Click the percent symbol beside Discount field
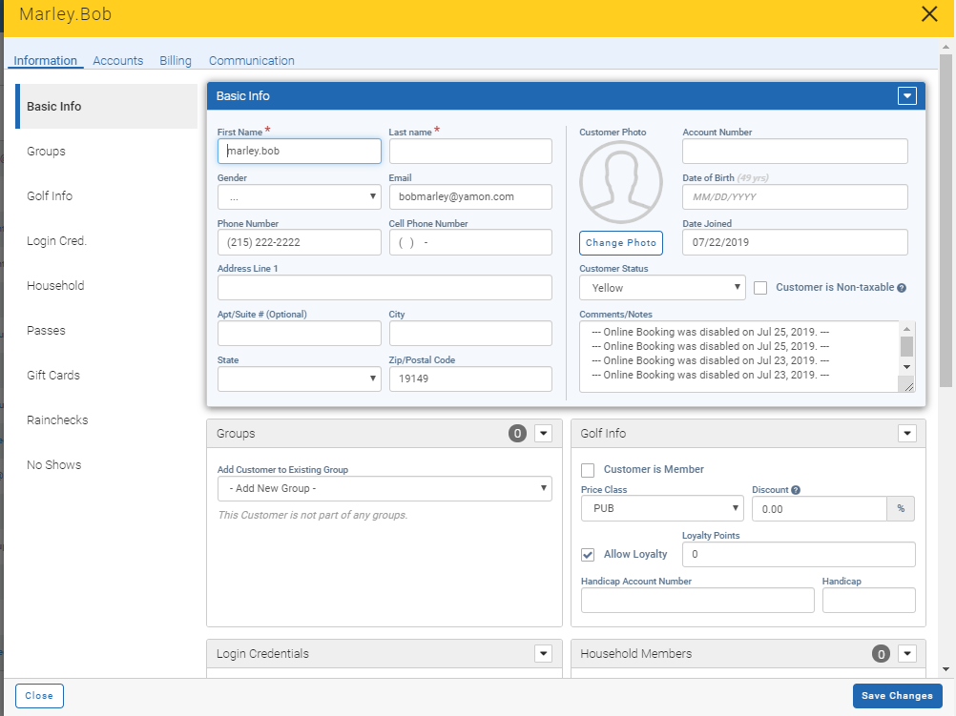Viewport: 956px width, 716px height. (x=901, y=509)
